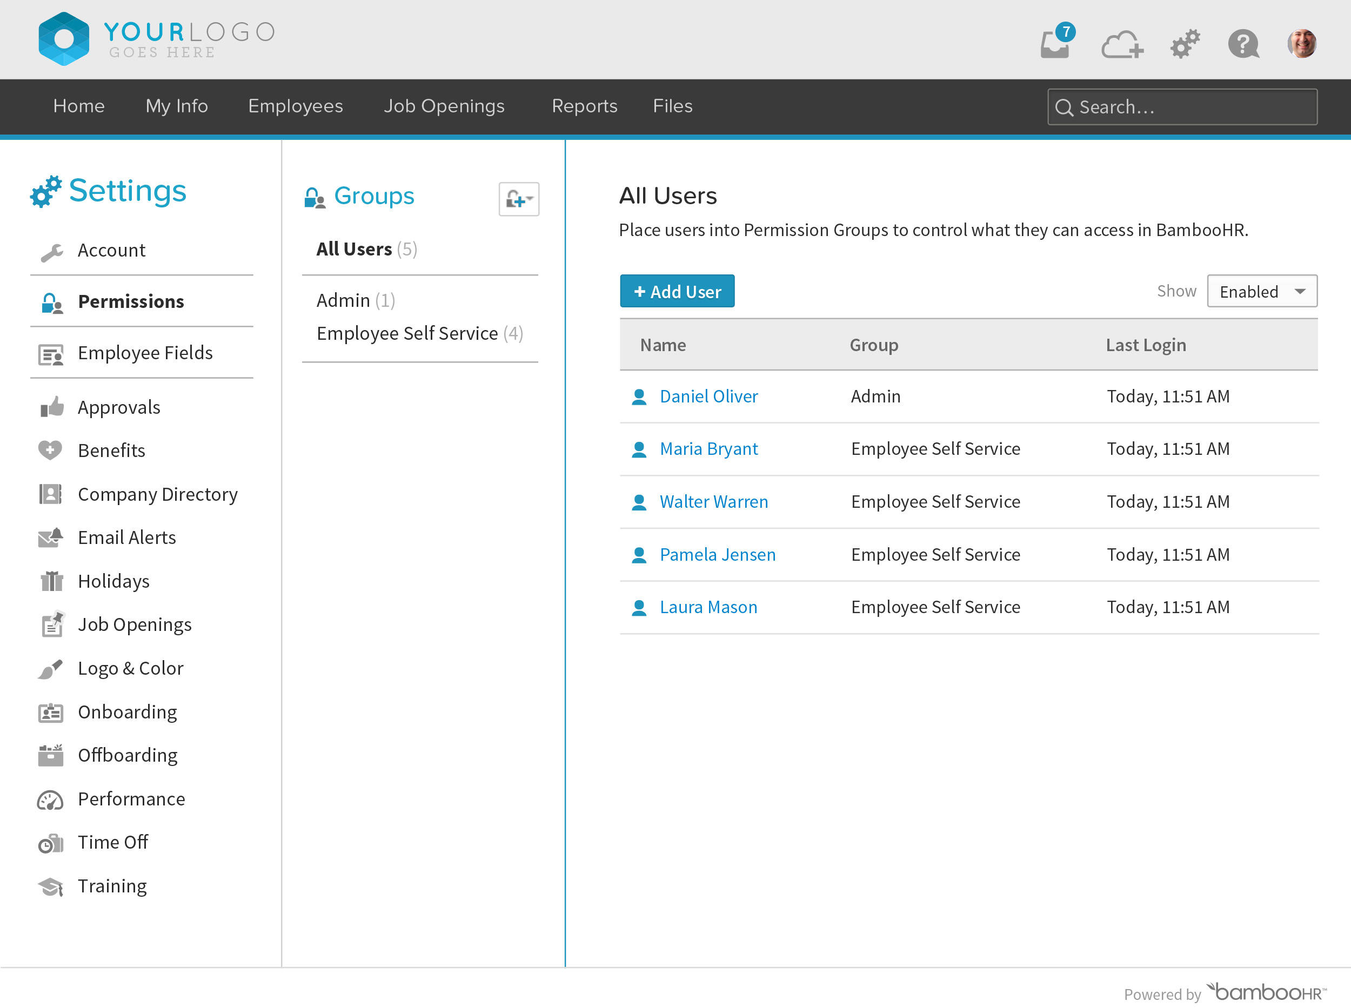Screen dimensions: 1351x1008
Task: Expand the Show Enabled dropdown
Action: pos(1261,292)
